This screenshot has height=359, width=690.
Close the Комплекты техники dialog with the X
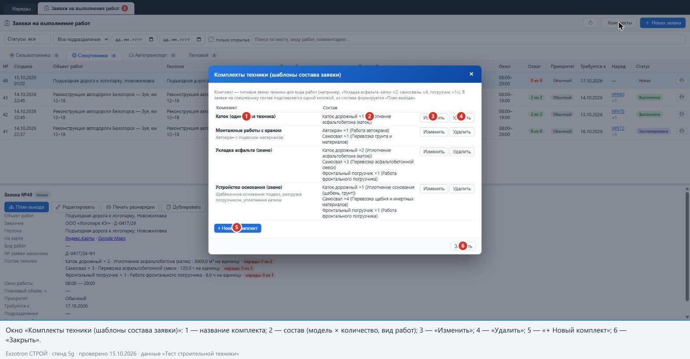[x=471, y=74]
